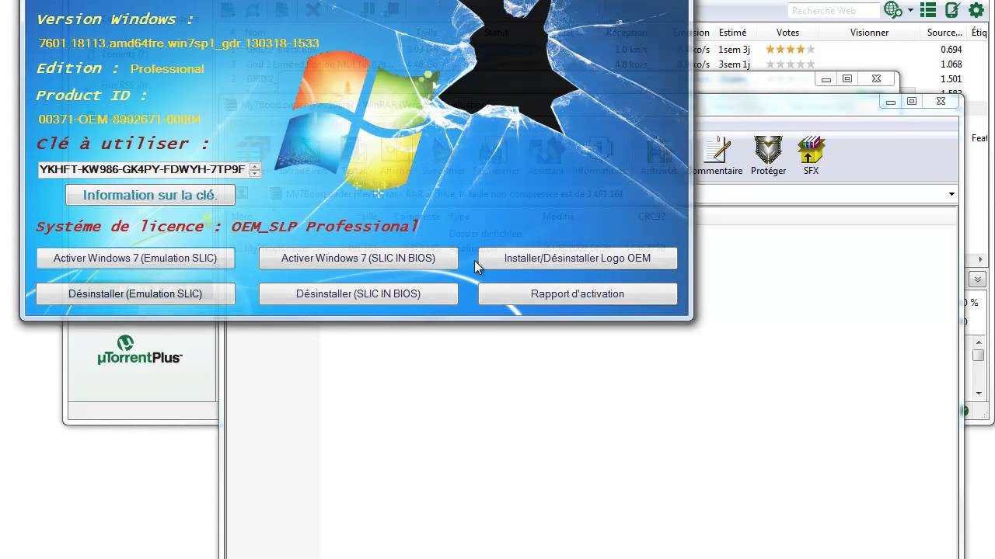The width and height of the screenshot is (995, 559).
Task: Close the WinRAR window
Action: pos(941,101)
